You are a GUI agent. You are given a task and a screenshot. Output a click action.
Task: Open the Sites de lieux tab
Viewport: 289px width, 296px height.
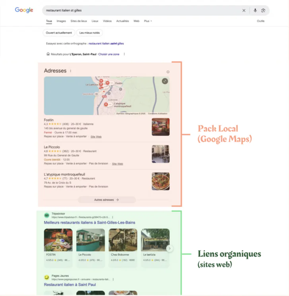click(x=79, y=21)
